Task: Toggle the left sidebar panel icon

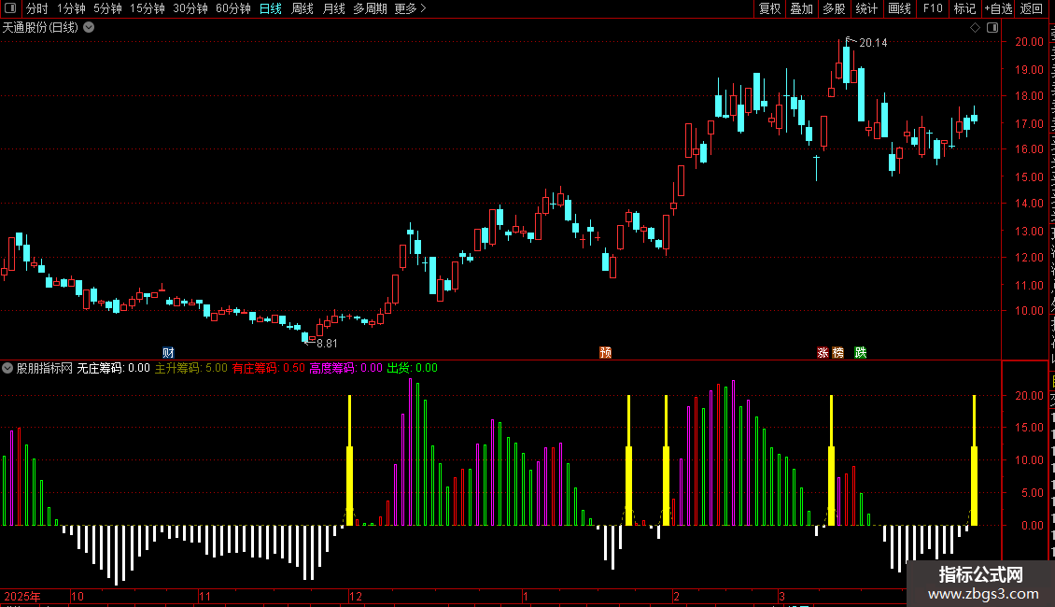Action: [x=10, y=8]
